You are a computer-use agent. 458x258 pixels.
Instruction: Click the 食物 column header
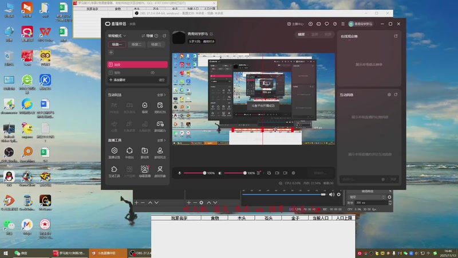[x=215, y=218]
